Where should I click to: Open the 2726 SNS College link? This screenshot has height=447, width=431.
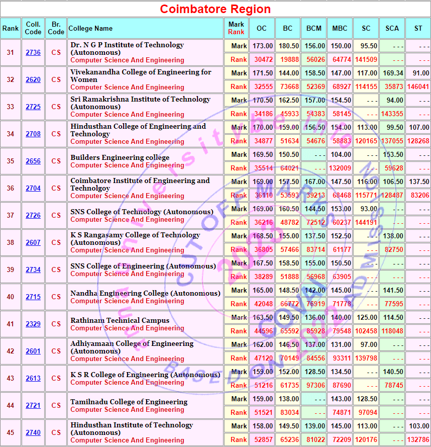point(33,216)
